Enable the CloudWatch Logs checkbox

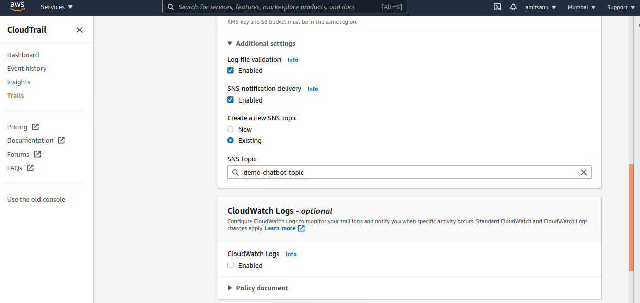pos(230,265)
